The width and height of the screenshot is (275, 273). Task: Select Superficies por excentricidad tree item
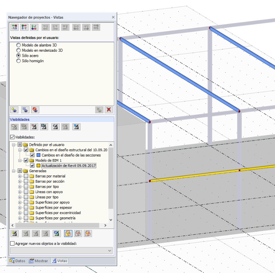pyautogui.click(x=58, y=213)
